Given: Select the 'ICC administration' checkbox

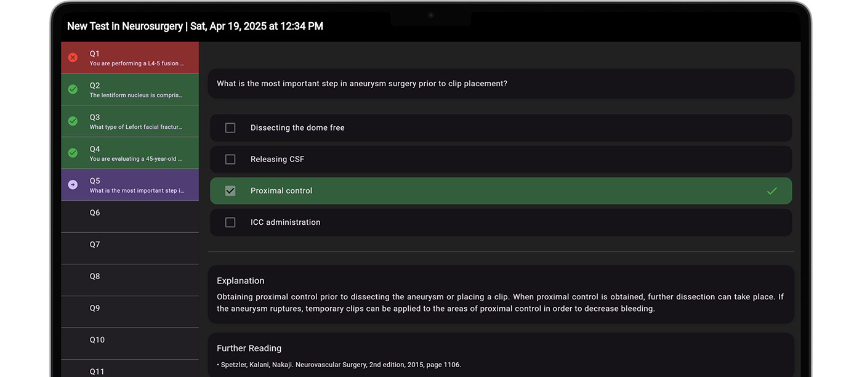Looking at the screenshot, I should click(230, 222).
